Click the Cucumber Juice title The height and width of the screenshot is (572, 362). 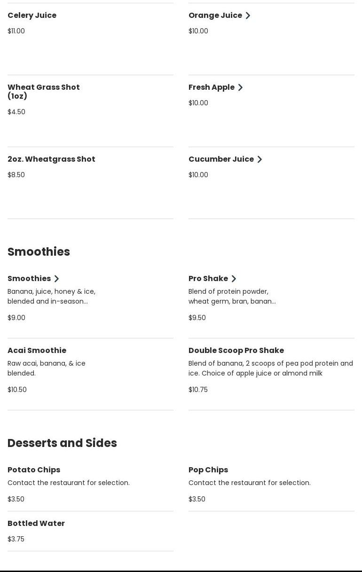(221, 159)
